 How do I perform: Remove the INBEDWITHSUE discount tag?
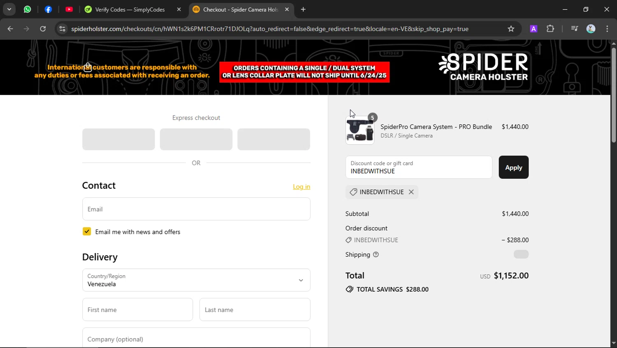pos(411,192)
